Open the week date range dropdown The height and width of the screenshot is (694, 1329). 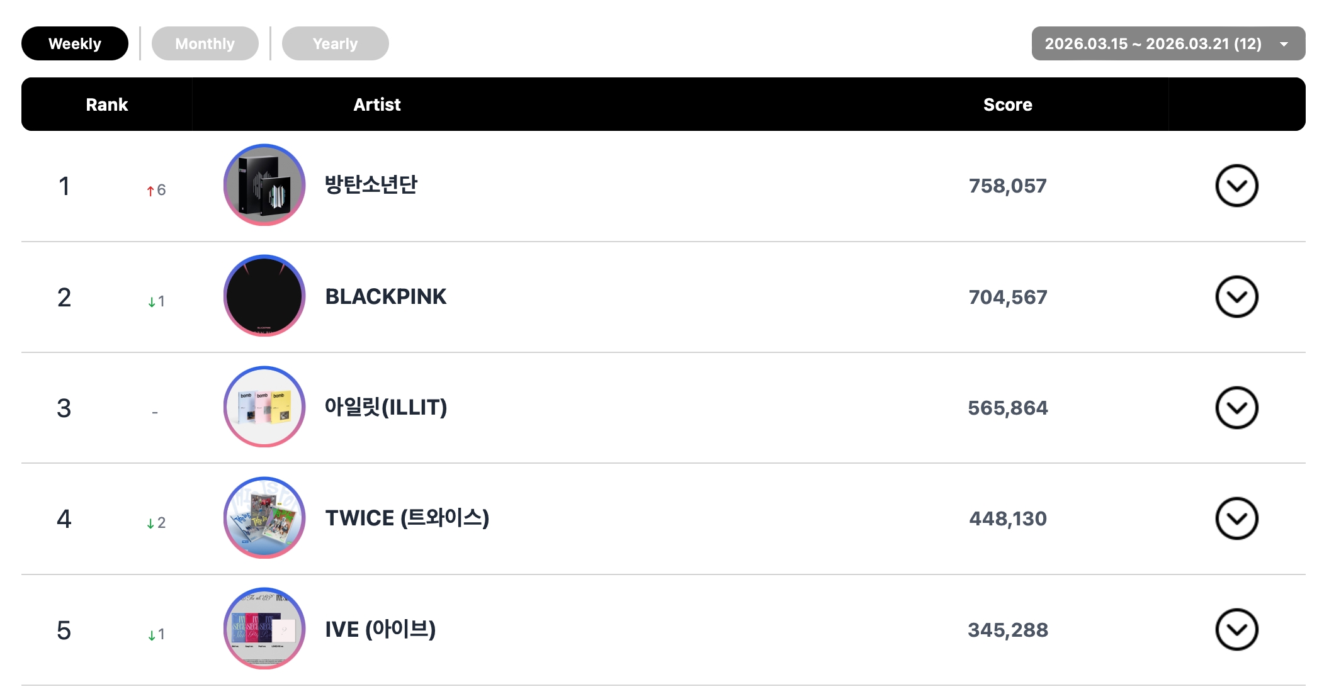point(1168,43)
